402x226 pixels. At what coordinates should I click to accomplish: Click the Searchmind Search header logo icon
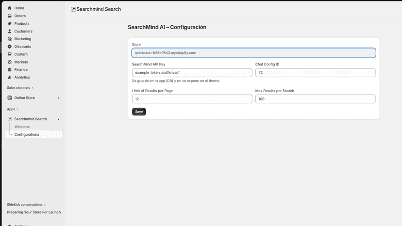(x=73, y=9)
